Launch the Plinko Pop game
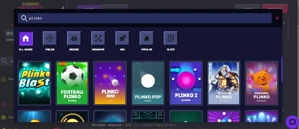Image resolution: width=299 pixels, height=129 pixels. point(148,83)
